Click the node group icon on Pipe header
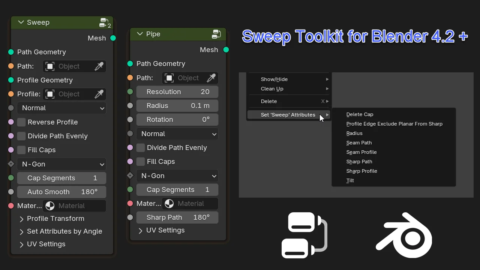480x270 pixels. [216, 34]
